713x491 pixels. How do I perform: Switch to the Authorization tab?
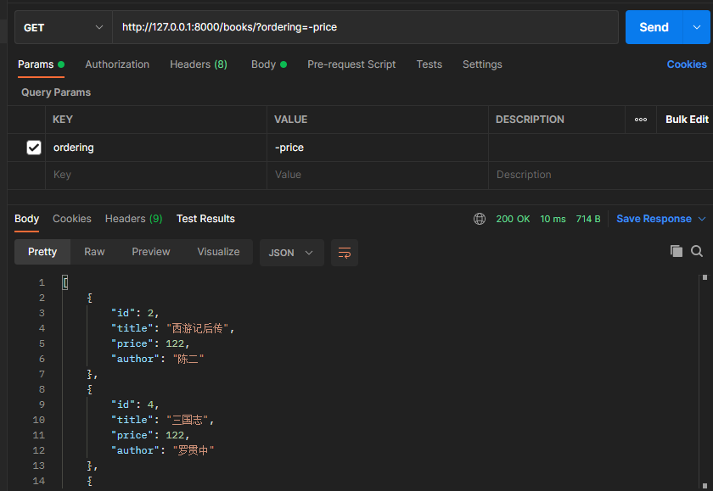pyautogui.click(x=117, y=64)
